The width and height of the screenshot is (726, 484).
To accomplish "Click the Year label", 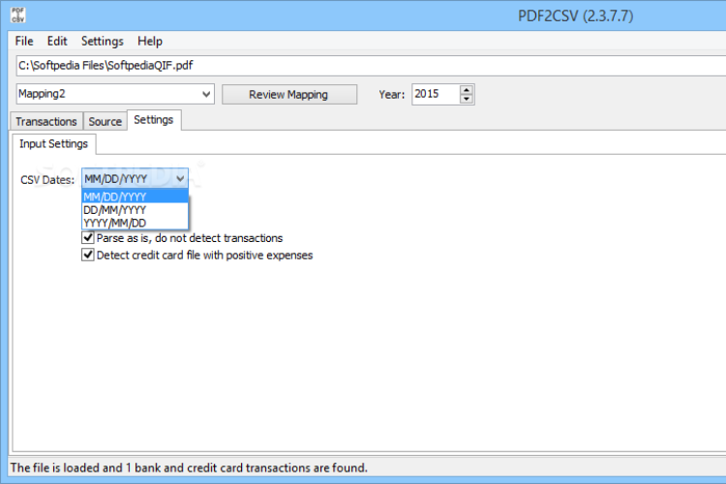I will (392, 95).
